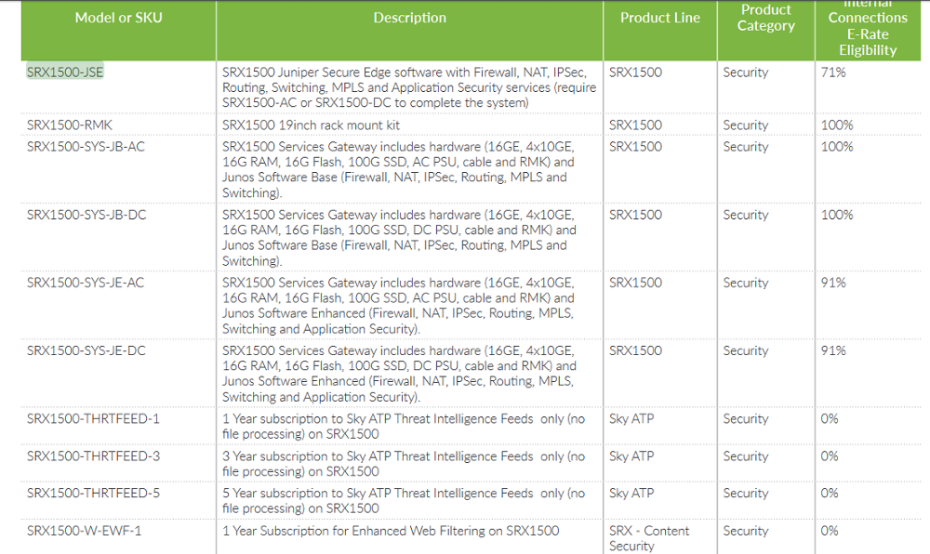Click the 100% value in SRX1500-SYS-JB-DC row
The image size is (930, 554).
[837, 215]
